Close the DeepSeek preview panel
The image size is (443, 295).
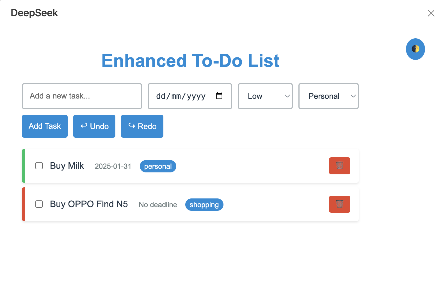click(431, 13)
